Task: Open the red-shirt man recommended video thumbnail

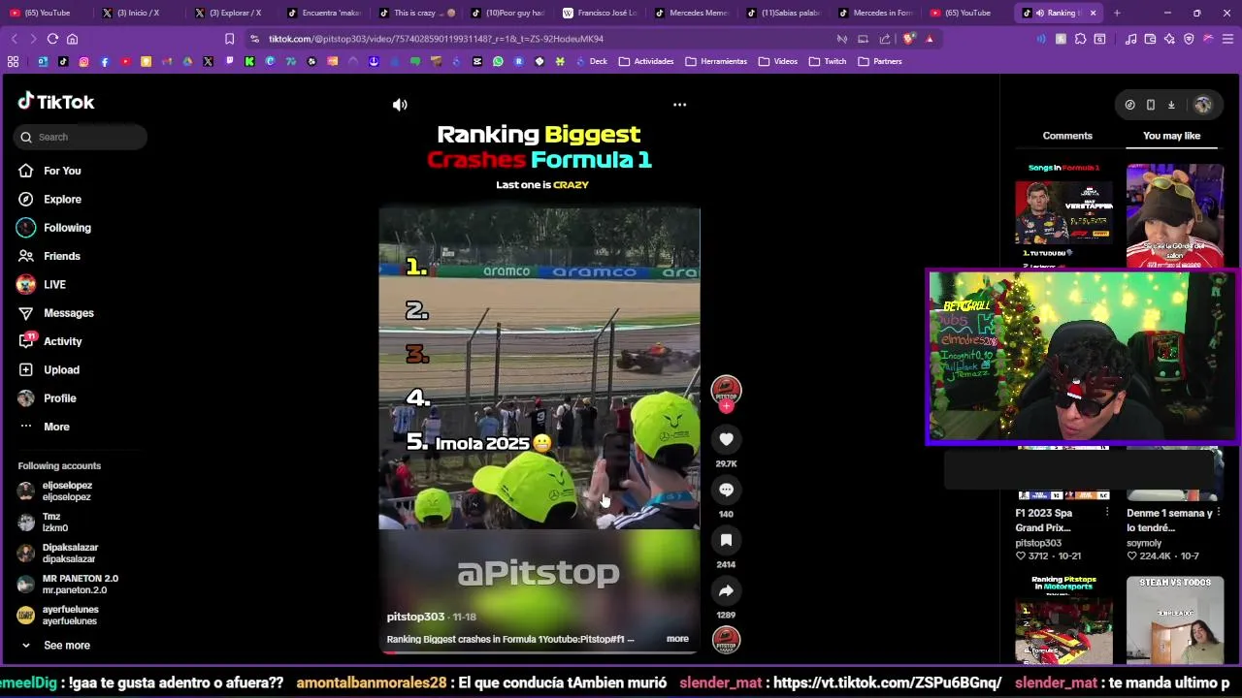Action: 1175,215
